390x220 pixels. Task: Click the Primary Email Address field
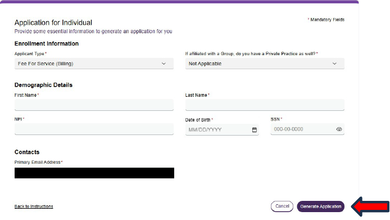[x=94, y=173]
